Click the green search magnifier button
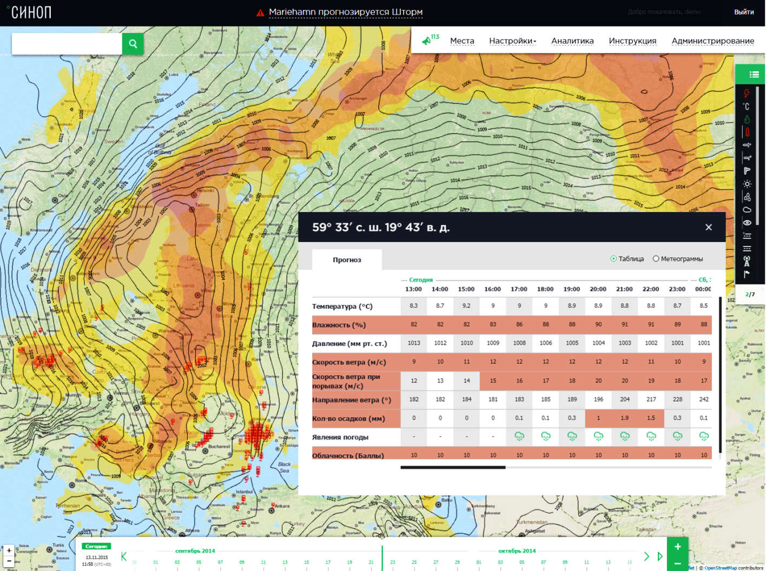 point(133,44)
